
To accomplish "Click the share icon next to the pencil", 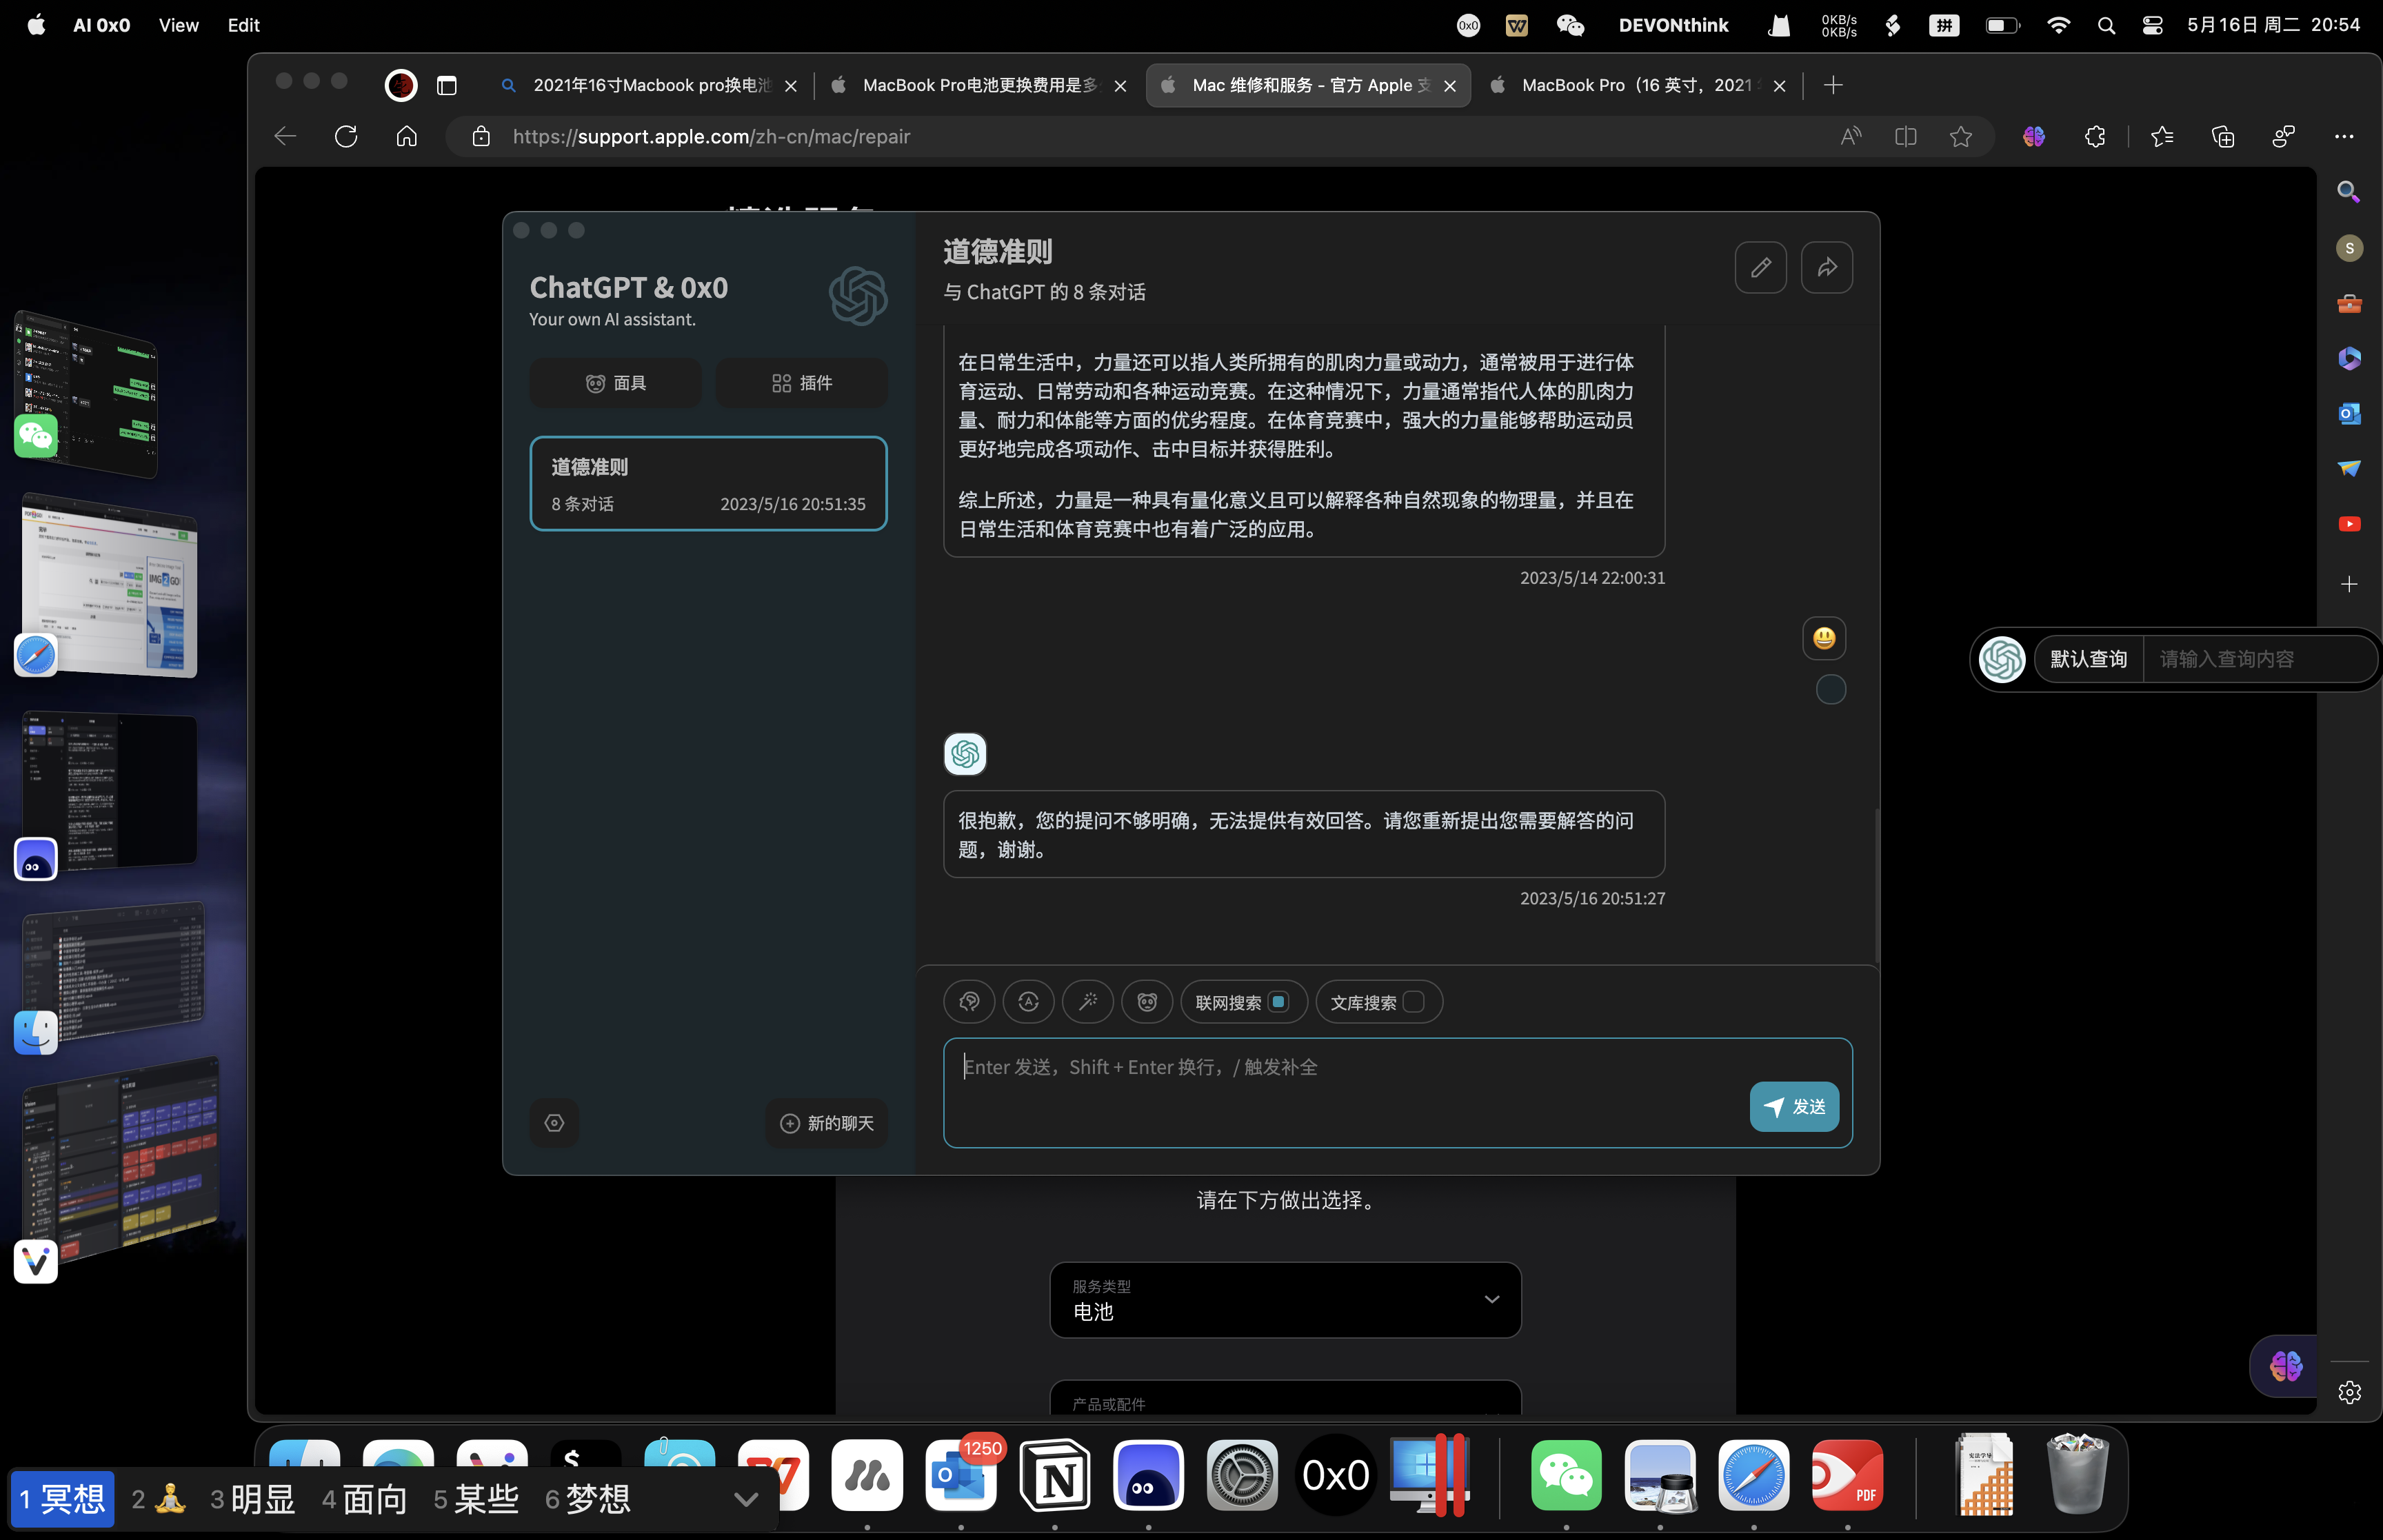I will (x=1826, y=267).
